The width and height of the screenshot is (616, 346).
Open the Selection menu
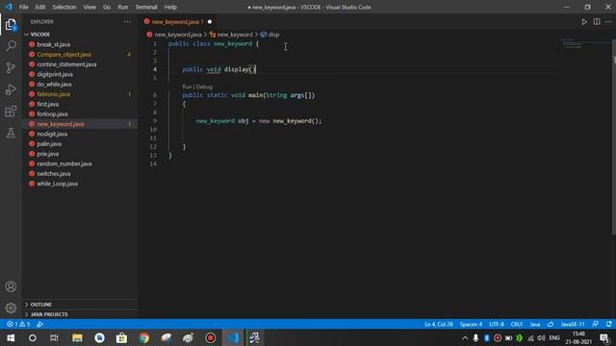[x=64, y=7]
